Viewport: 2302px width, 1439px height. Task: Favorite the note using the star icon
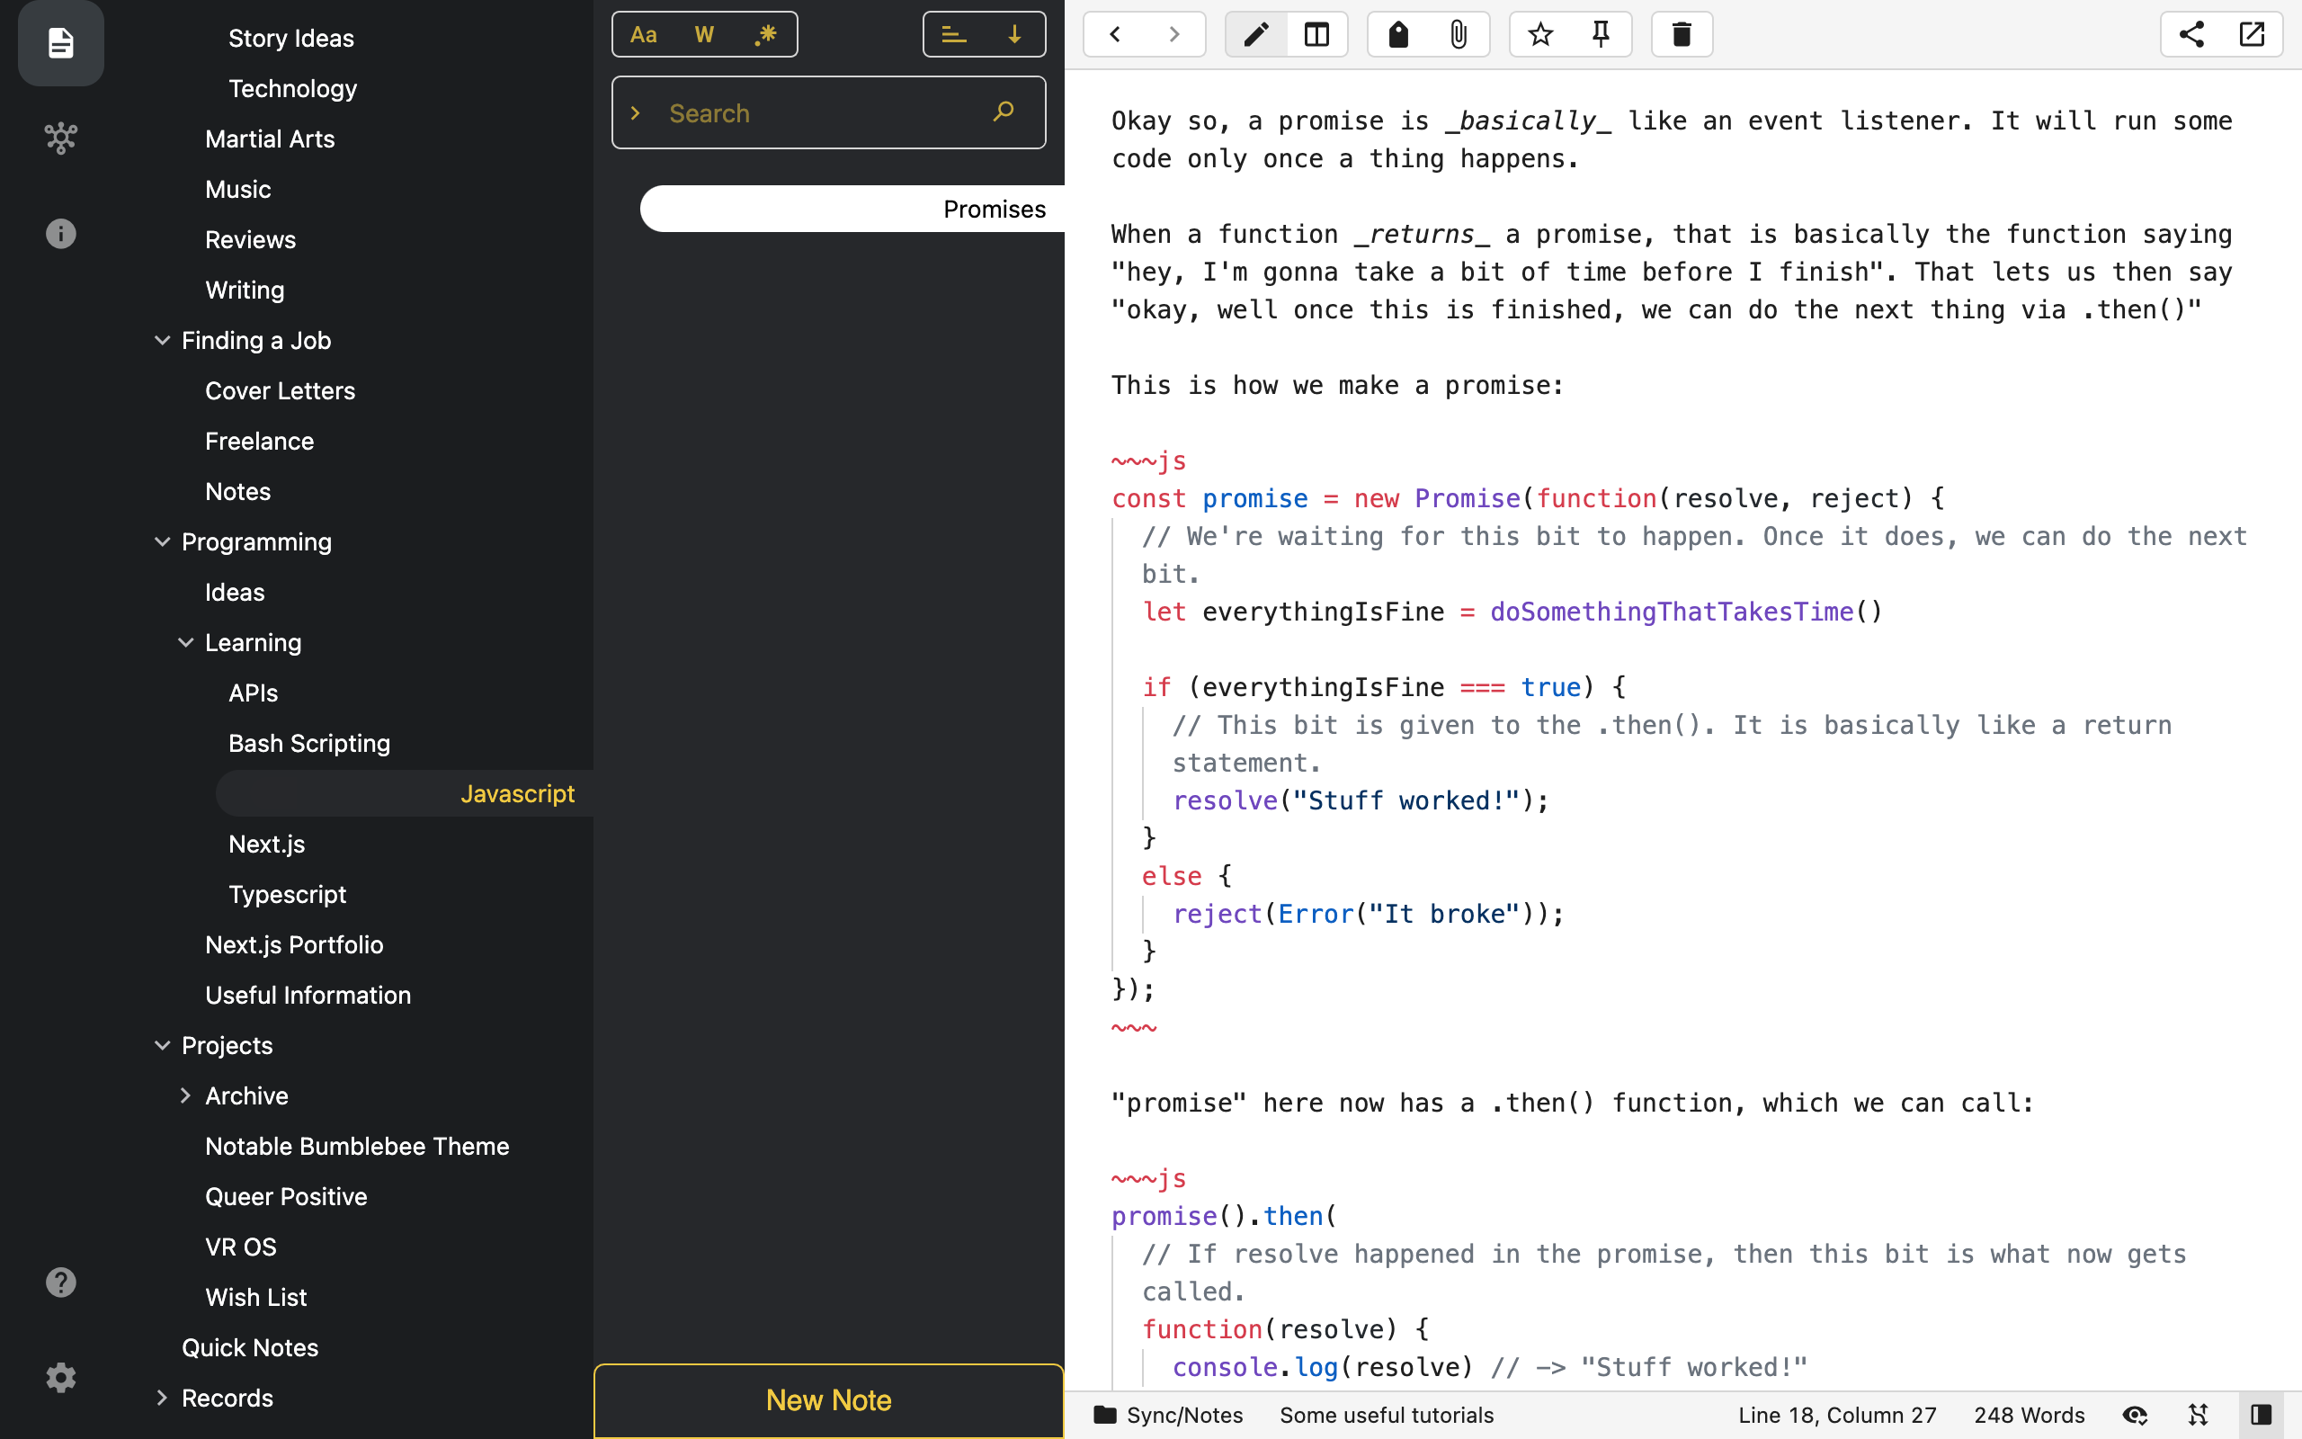click(1539, 33)
